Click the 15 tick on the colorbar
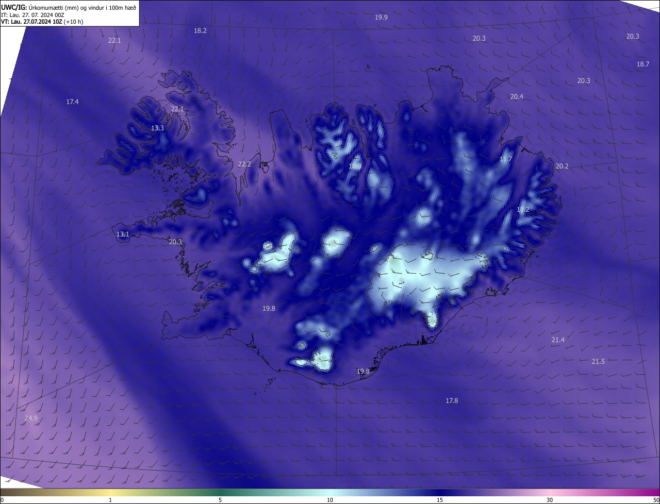Image resolution: width=660 pixels, height=504 pixels. tap(440, 500)
